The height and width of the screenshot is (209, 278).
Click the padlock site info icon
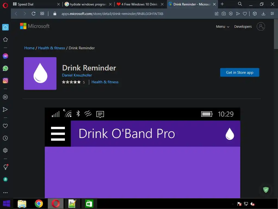pos(55,14)
